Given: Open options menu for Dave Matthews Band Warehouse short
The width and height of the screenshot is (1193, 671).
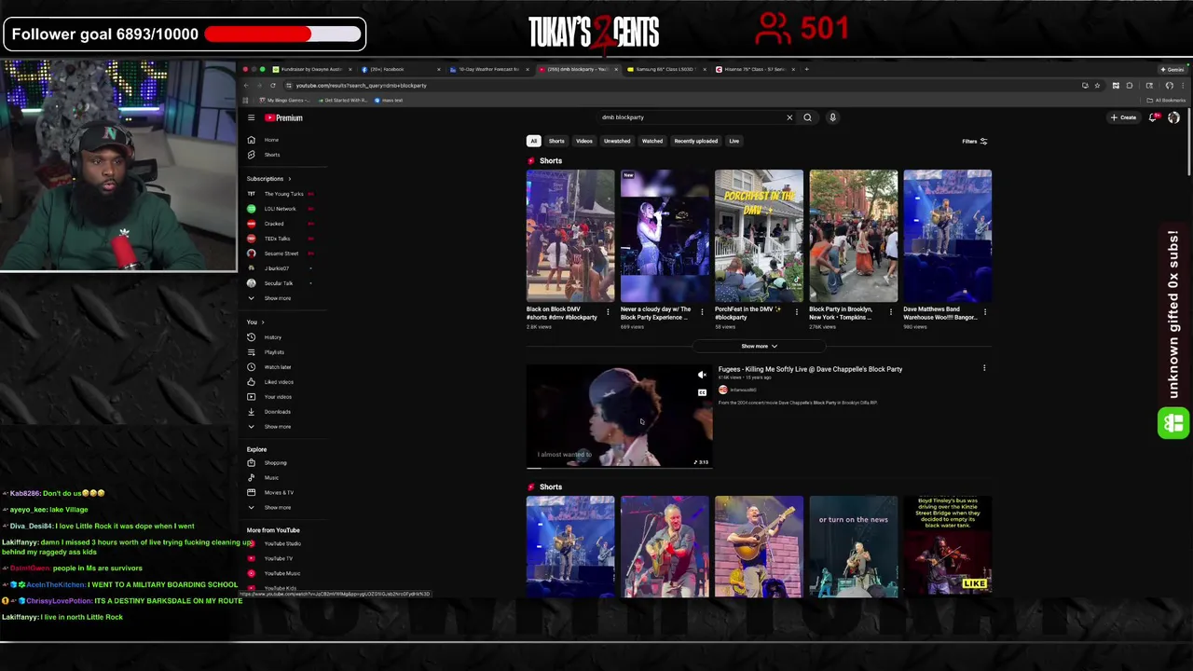Looking at the screenshot, I should pyautogui.click(x=985, y=312).
